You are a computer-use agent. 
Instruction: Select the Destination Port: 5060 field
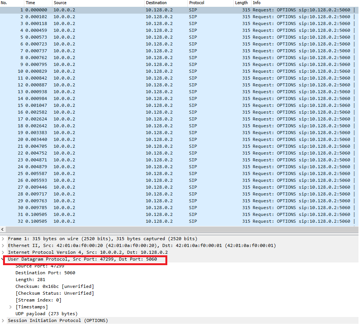(x=45, y=273)
